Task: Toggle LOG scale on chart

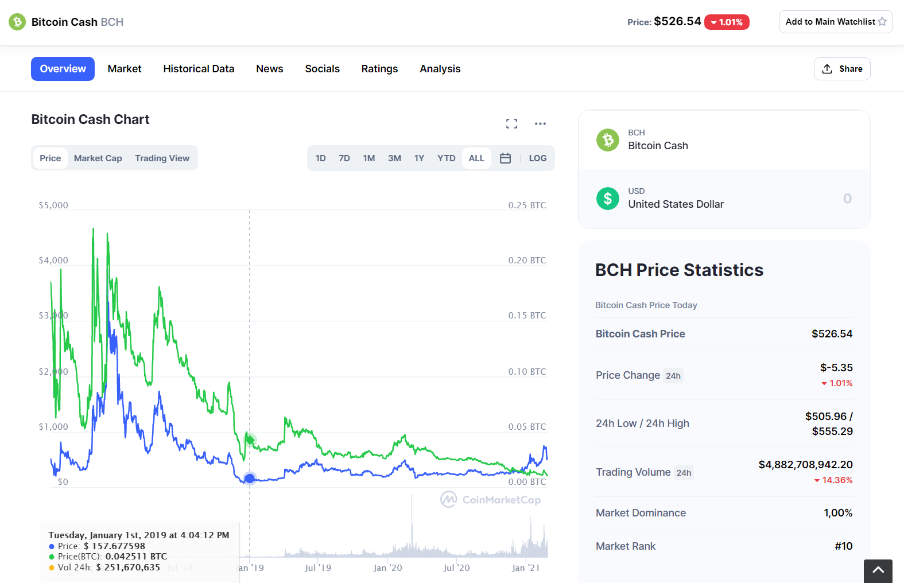Action: click(538, 158)
